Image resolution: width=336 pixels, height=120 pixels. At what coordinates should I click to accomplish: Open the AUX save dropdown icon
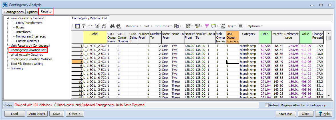[189, 26]
